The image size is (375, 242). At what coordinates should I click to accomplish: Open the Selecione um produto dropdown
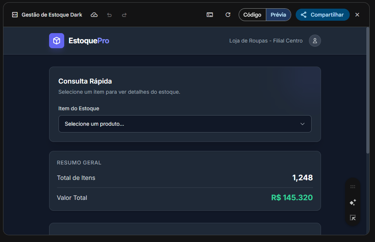(185, 124)
